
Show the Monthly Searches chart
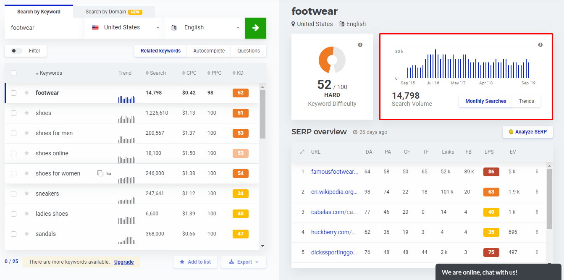coord(485,101)
